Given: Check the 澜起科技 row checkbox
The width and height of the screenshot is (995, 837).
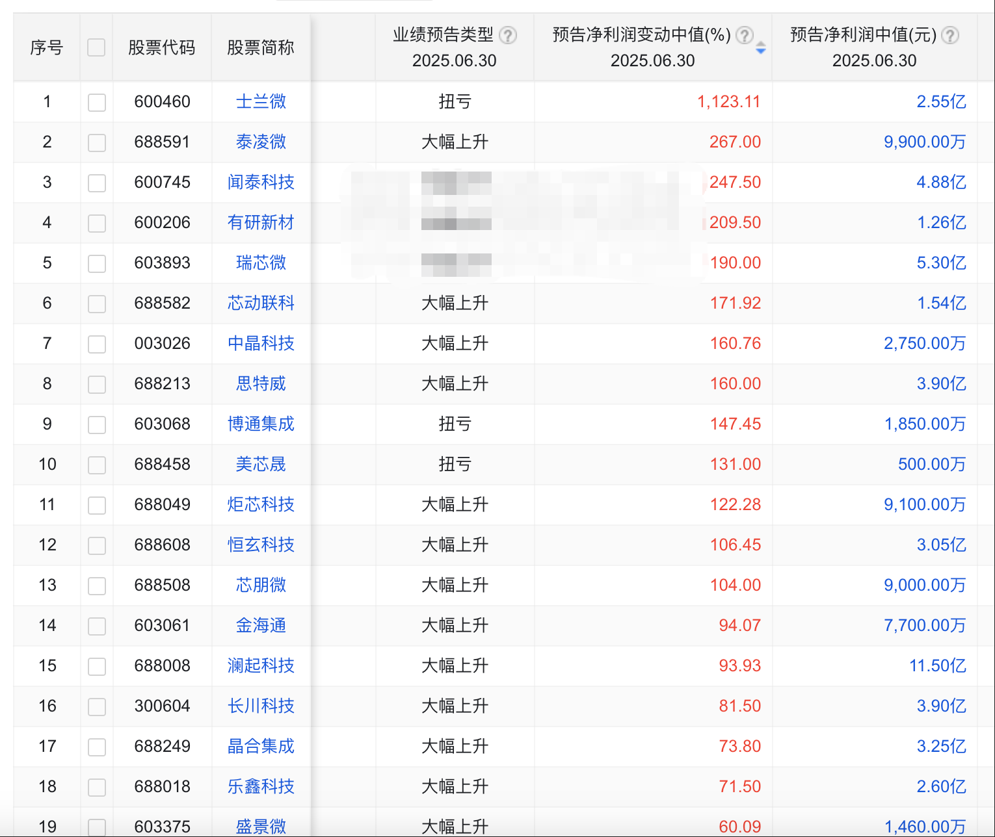Looking at the screenshot, I should click(x=97, y=666).
